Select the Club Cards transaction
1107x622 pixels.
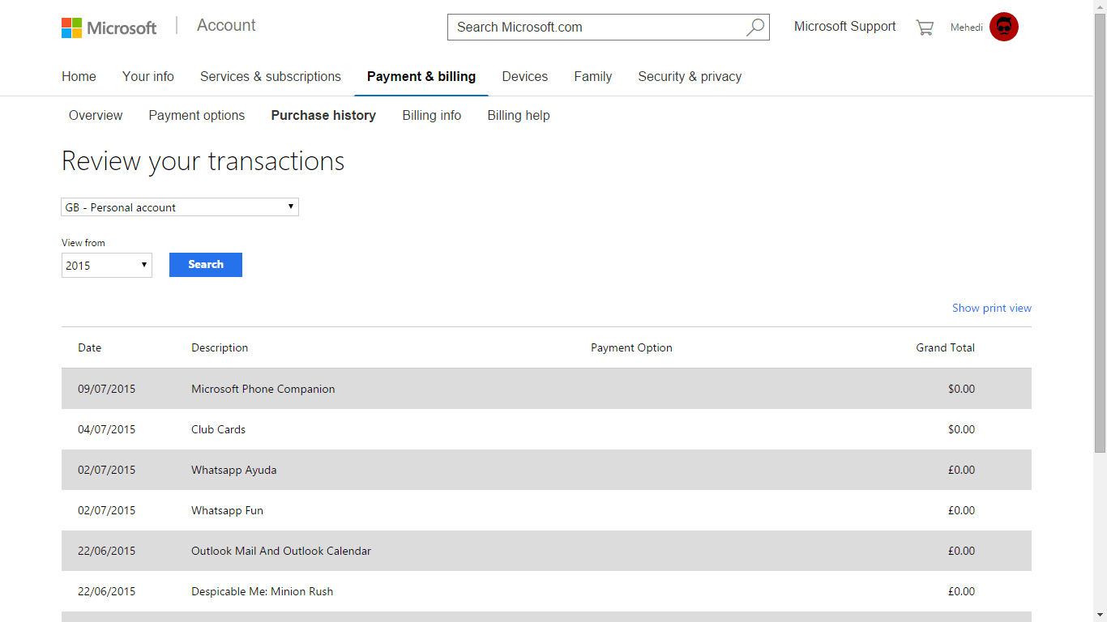pos(546,429)
